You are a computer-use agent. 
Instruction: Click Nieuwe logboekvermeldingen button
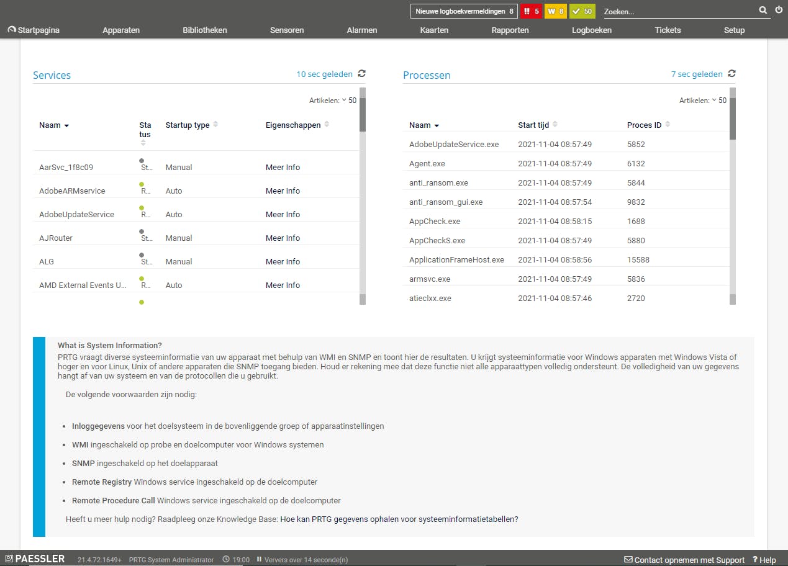tap(464, 11)
